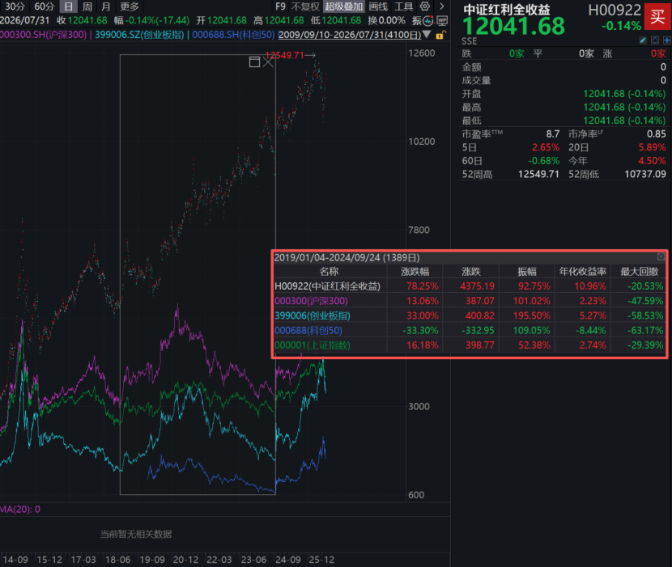Sort statistics table by 振幅 header

[527, 272]
